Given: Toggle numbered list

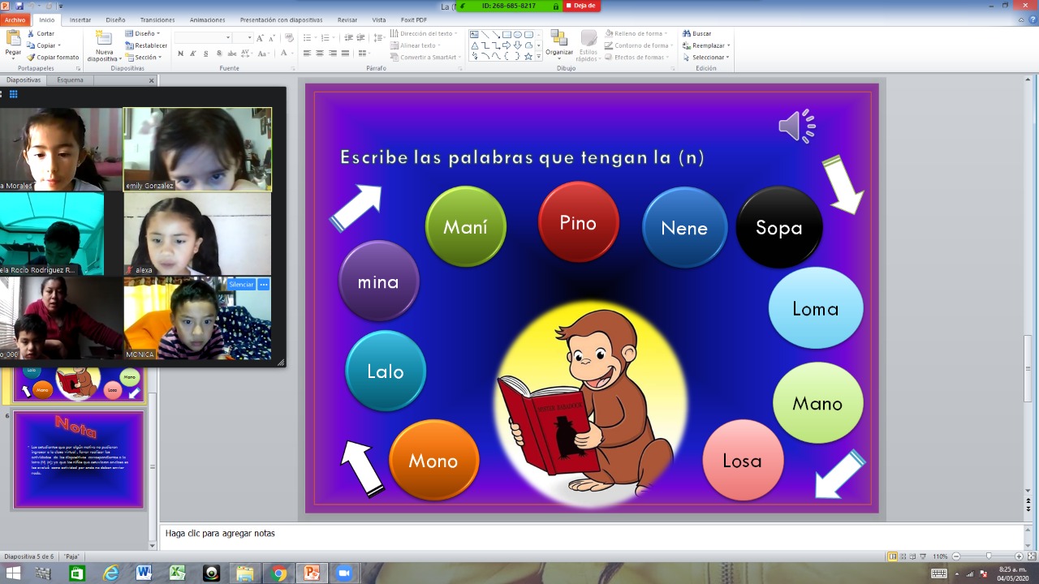Looking at the screenshot, I should point(325,38).
